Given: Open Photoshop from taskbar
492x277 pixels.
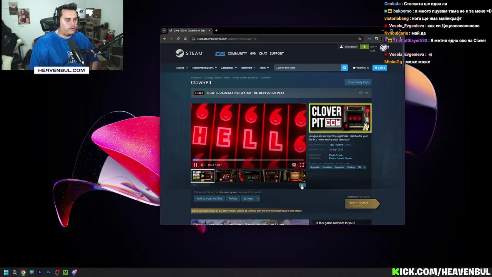Looking at the screenshot, I should (x=48, y=272).
